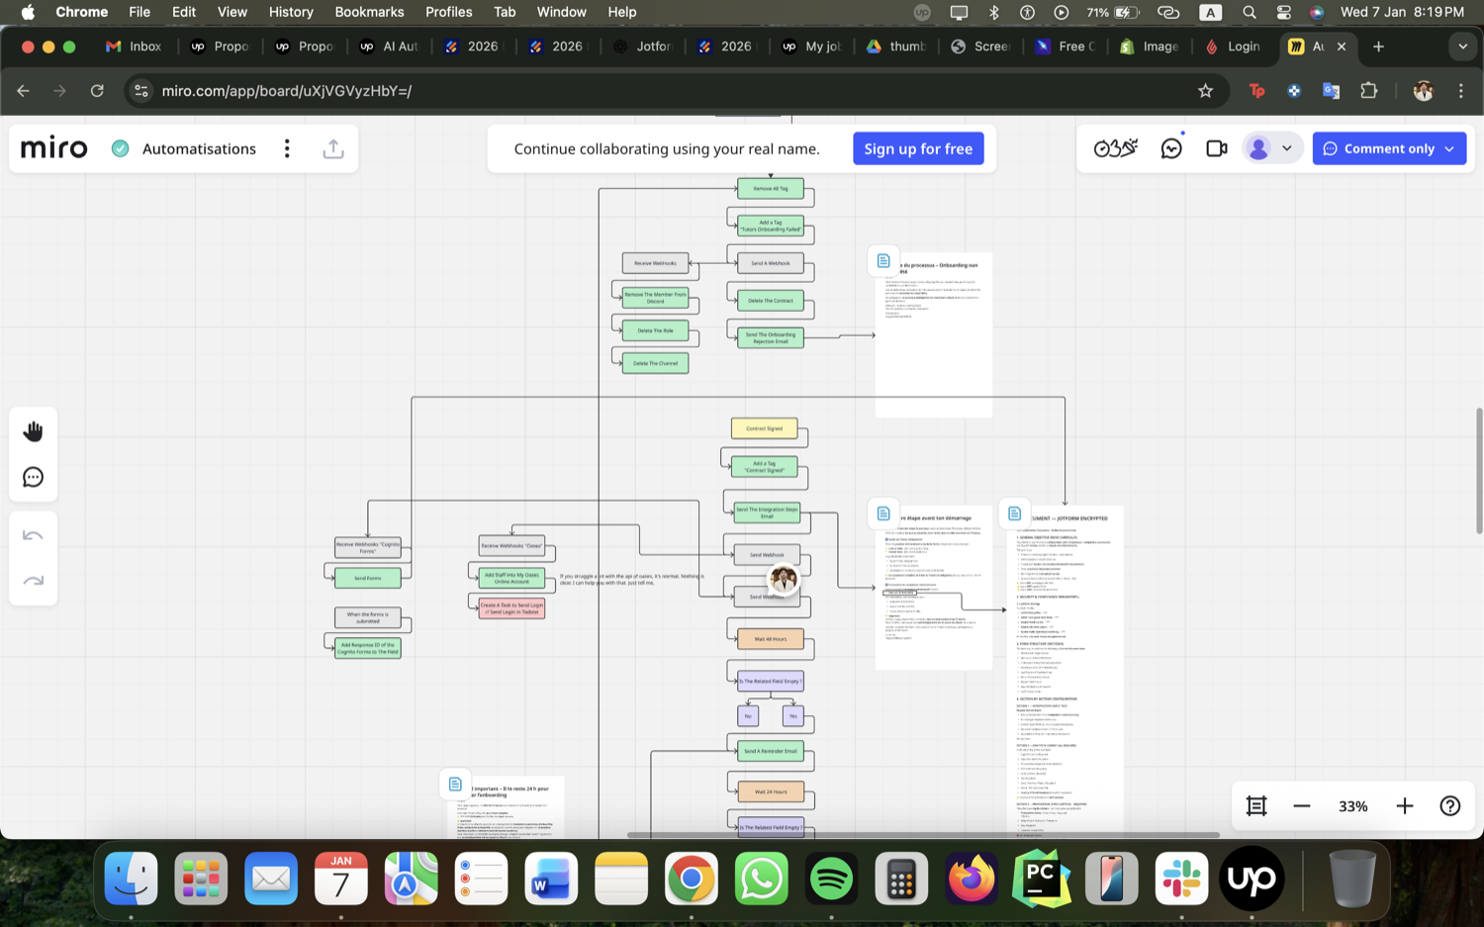The width and height of the screenshot is (1484, 927).
Task: Open Spotify from the dock
Action: pos(831,879)
